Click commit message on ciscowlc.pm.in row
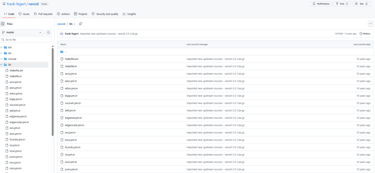The image size is (375, 173). (215, 103)
